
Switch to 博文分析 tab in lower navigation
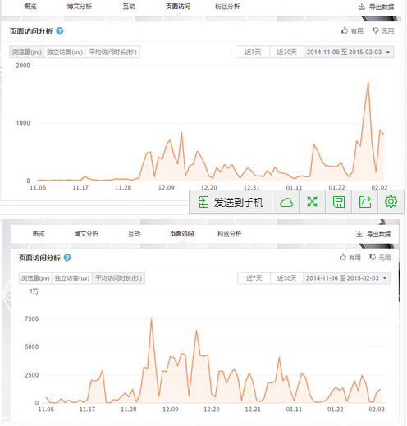(86, 234)
